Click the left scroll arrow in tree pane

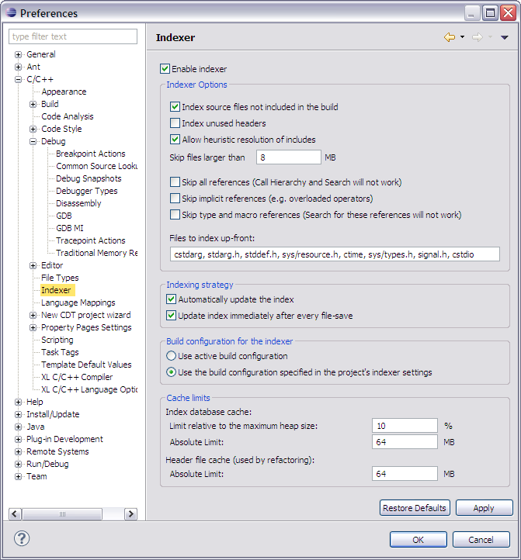pos(15,514)
